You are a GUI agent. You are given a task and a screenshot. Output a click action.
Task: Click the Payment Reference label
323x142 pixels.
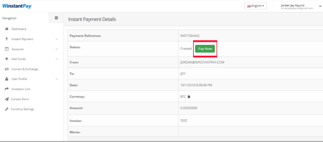(85, 36)
